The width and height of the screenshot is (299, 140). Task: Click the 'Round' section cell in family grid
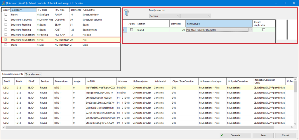click(x=152, y=30)
